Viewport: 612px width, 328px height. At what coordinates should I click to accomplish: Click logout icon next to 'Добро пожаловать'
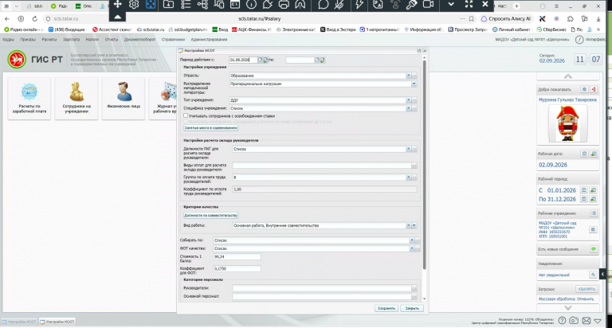coord(593,89)
